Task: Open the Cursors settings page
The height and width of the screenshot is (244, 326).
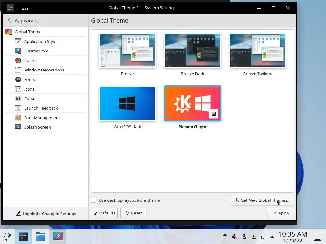Action: pos(45,98)
